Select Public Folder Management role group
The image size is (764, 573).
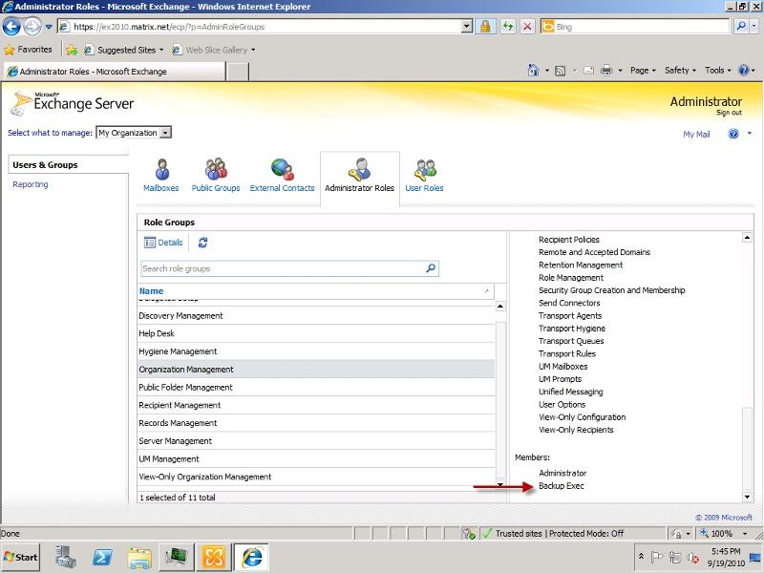(x=316, y=388)
